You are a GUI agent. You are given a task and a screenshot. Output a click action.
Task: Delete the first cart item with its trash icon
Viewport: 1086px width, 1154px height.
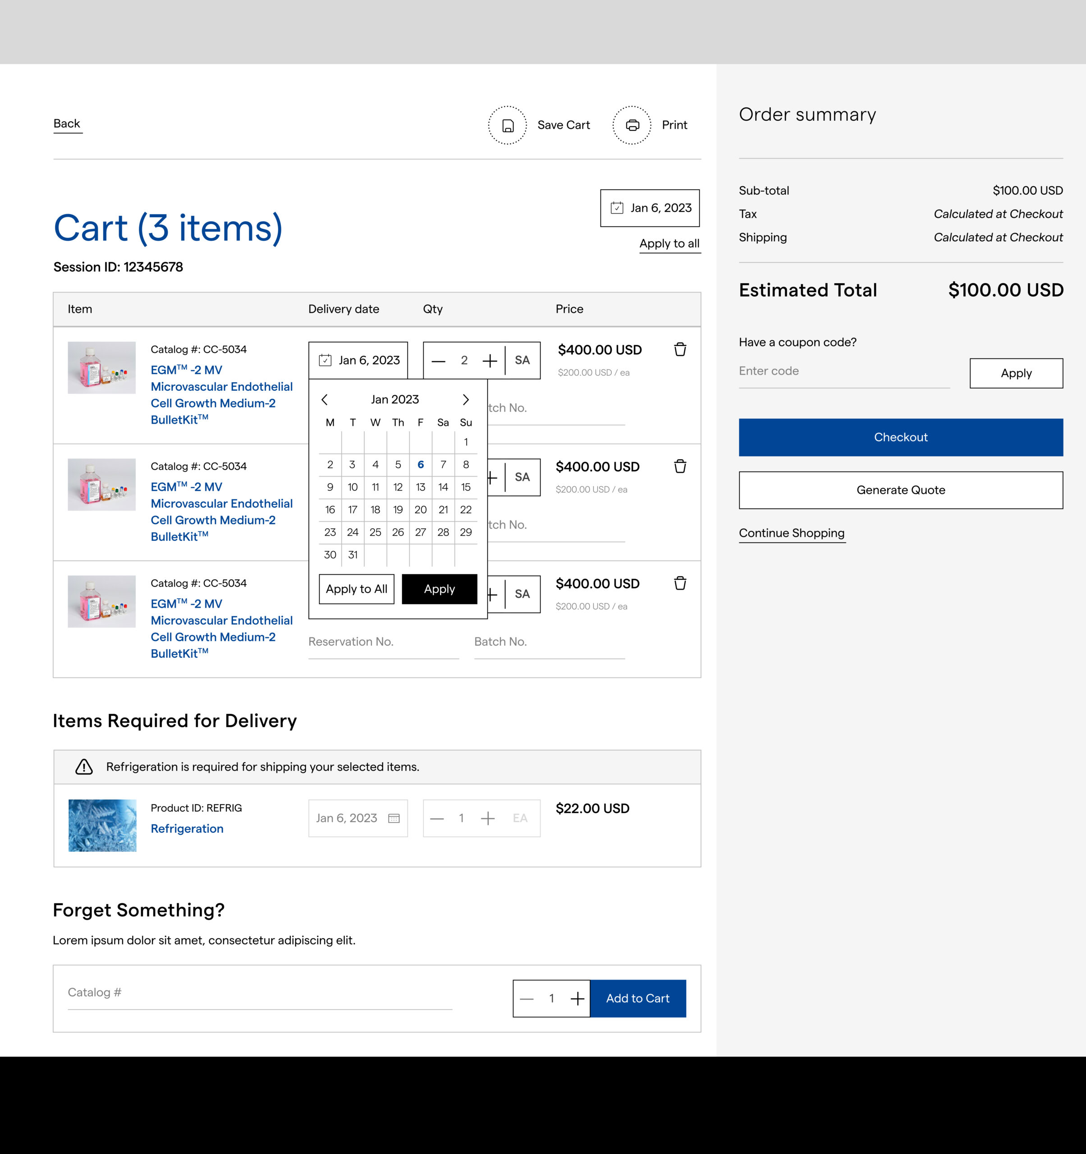pyautogui.click(x=680, y=349)
